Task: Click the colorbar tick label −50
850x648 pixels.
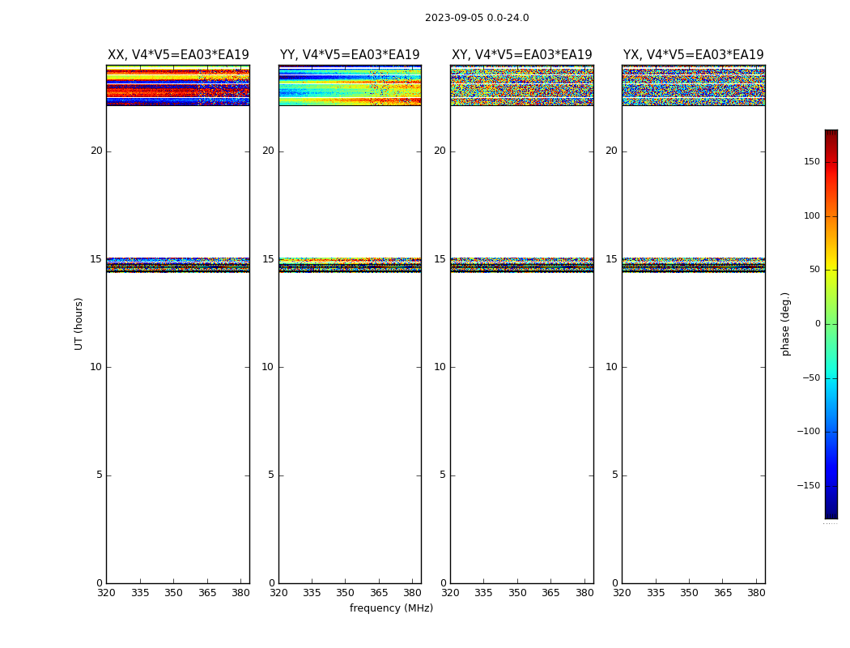Action: (x=811, y=378)
